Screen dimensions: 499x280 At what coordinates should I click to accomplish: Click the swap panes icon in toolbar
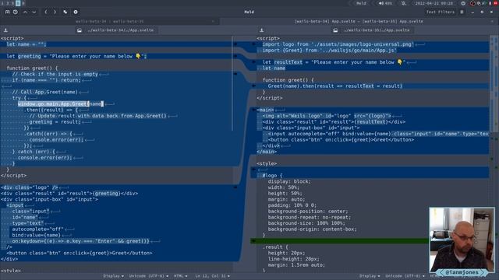coord(65,12)
